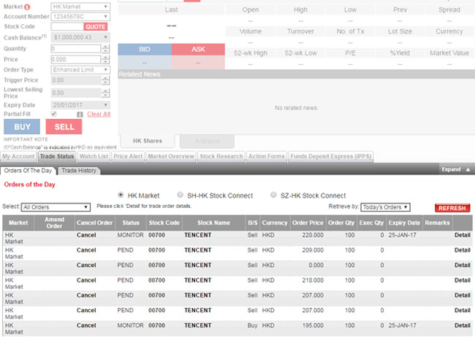Viewport: 475px width, 337px height.
Task: Click the Market info icon
Action: click(x=27, y=7)
